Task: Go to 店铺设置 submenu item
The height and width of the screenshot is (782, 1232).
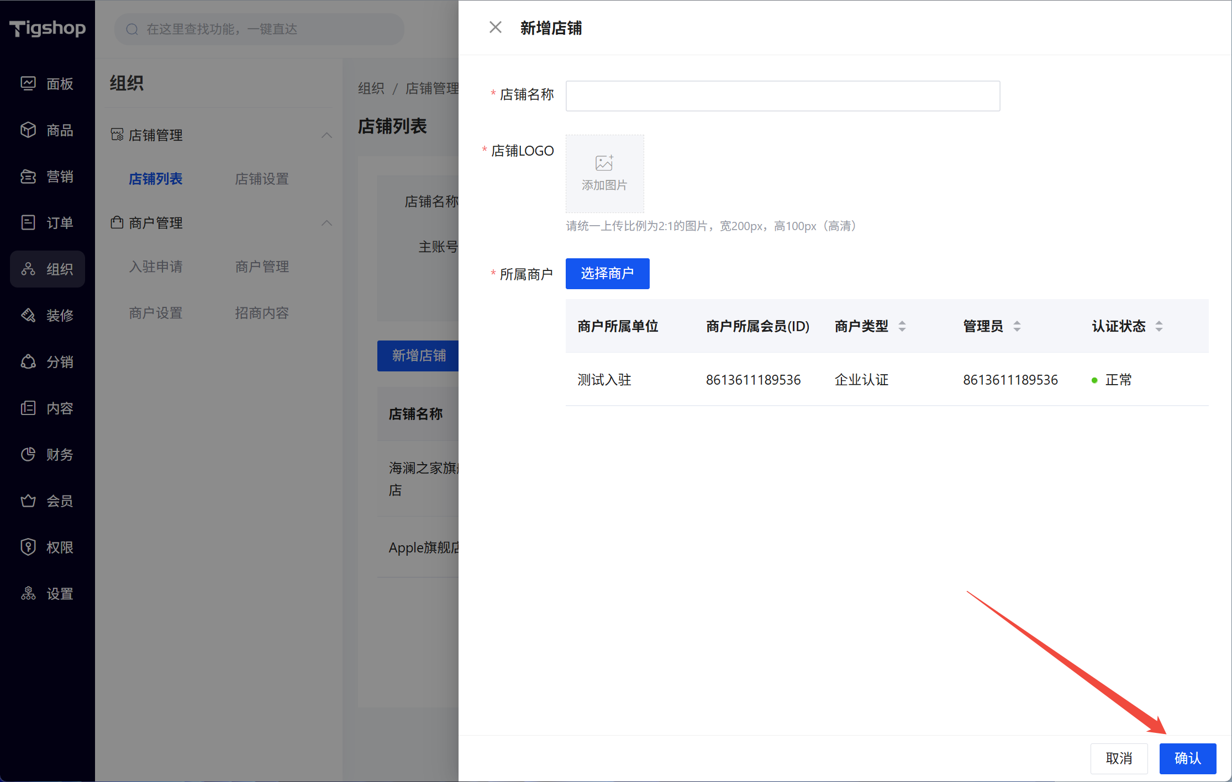Action: click(x=261, y=179)
